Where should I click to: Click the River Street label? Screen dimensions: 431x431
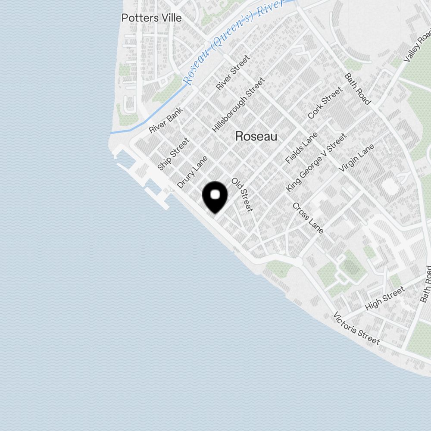point(233,72)
